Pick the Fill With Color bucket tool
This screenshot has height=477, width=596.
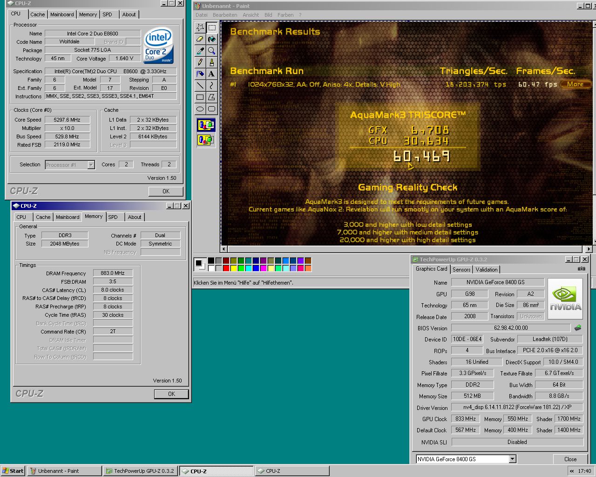(x=212, y=39)
